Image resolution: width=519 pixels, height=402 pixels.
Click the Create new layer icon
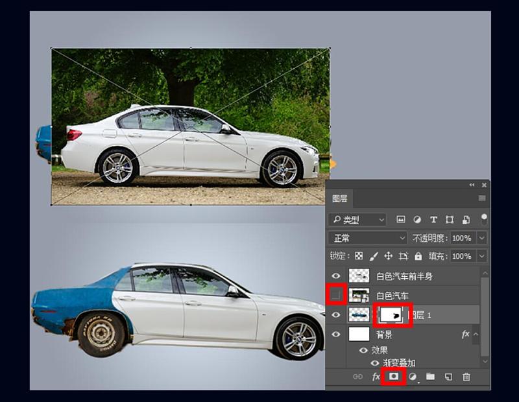448,377
